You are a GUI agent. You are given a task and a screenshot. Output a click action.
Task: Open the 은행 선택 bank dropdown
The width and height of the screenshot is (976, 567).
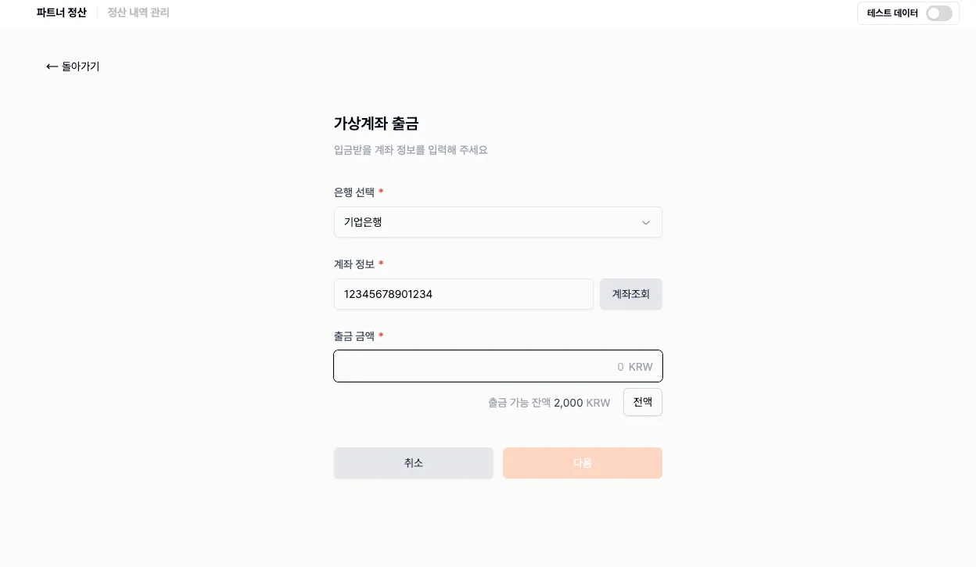point(498,222)
